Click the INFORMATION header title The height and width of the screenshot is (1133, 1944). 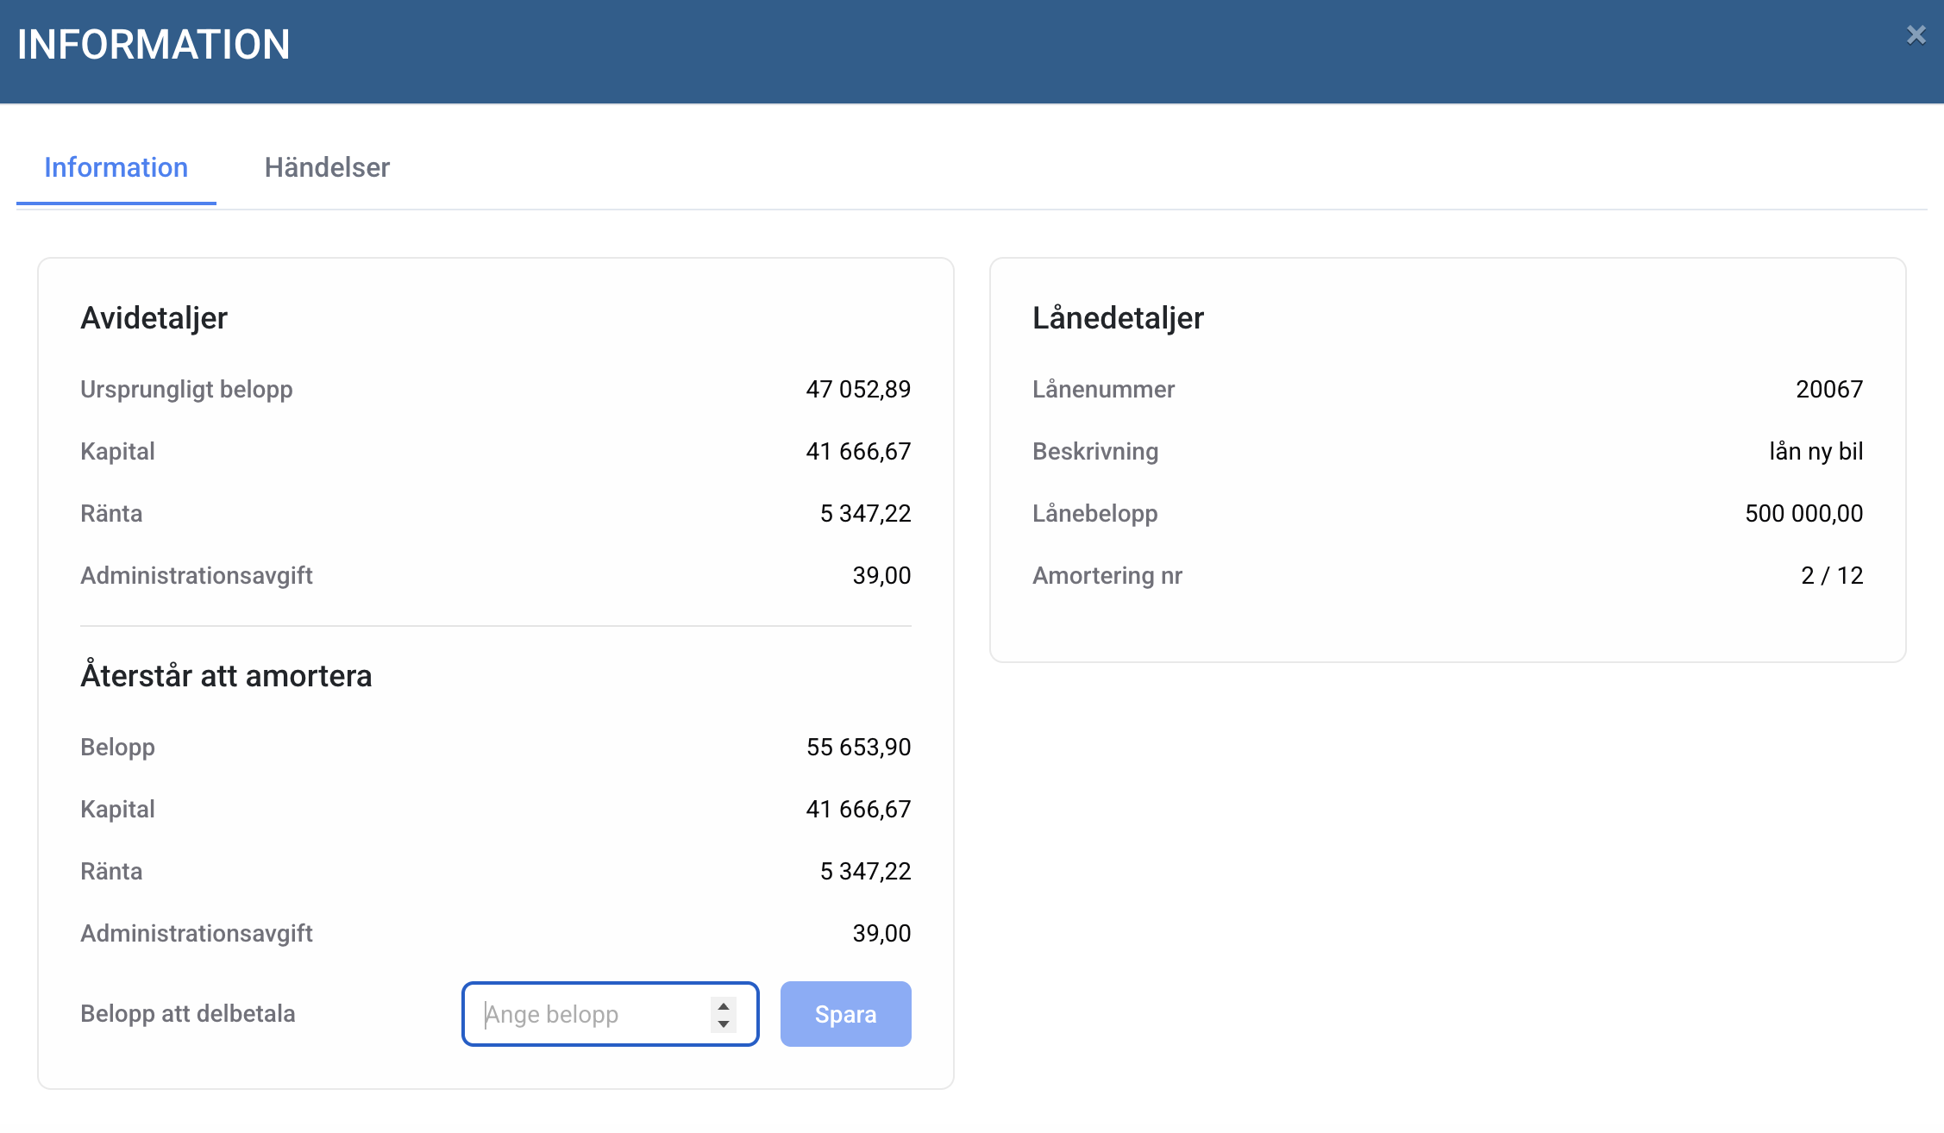click(154, 45)
